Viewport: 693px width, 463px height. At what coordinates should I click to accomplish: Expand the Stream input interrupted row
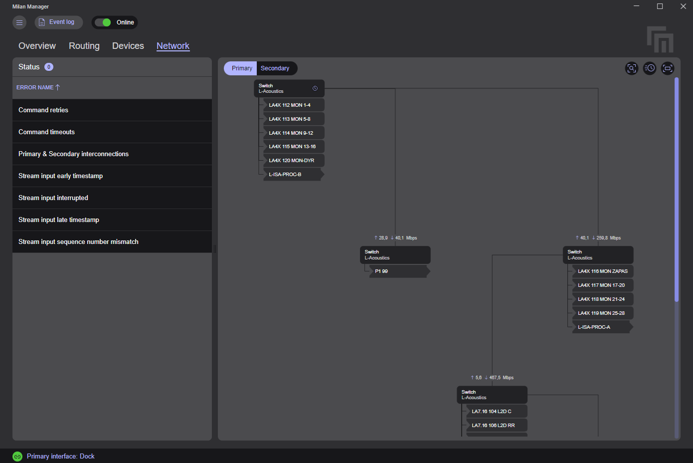[x=112, y=198]
